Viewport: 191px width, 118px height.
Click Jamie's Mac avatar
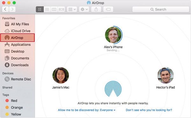[x=61, y=75]
